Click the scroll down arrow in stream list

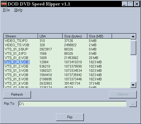pos(133,85)
